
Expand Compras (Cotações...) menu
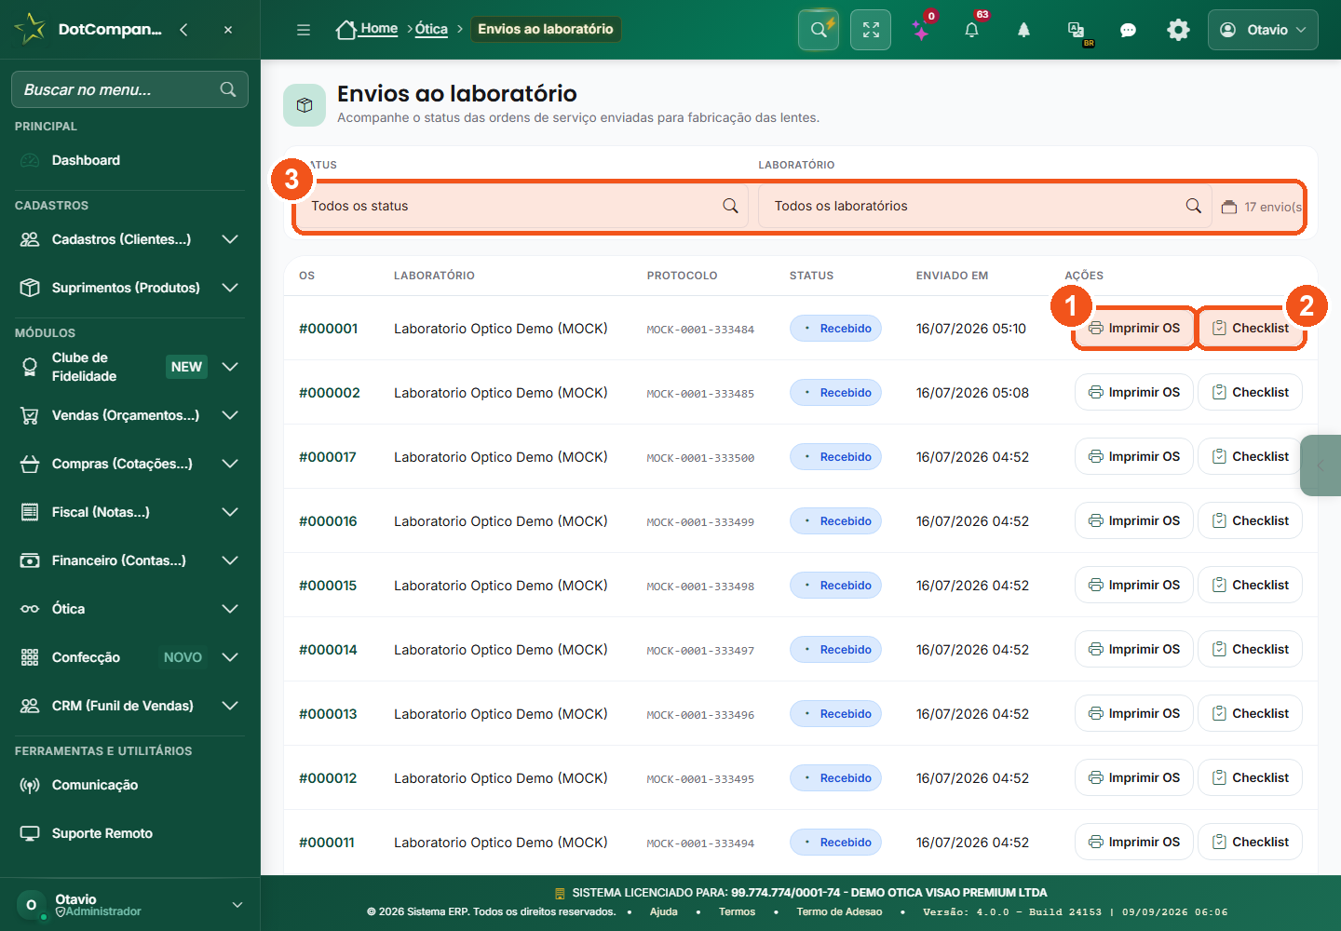(x=129, y=464)
